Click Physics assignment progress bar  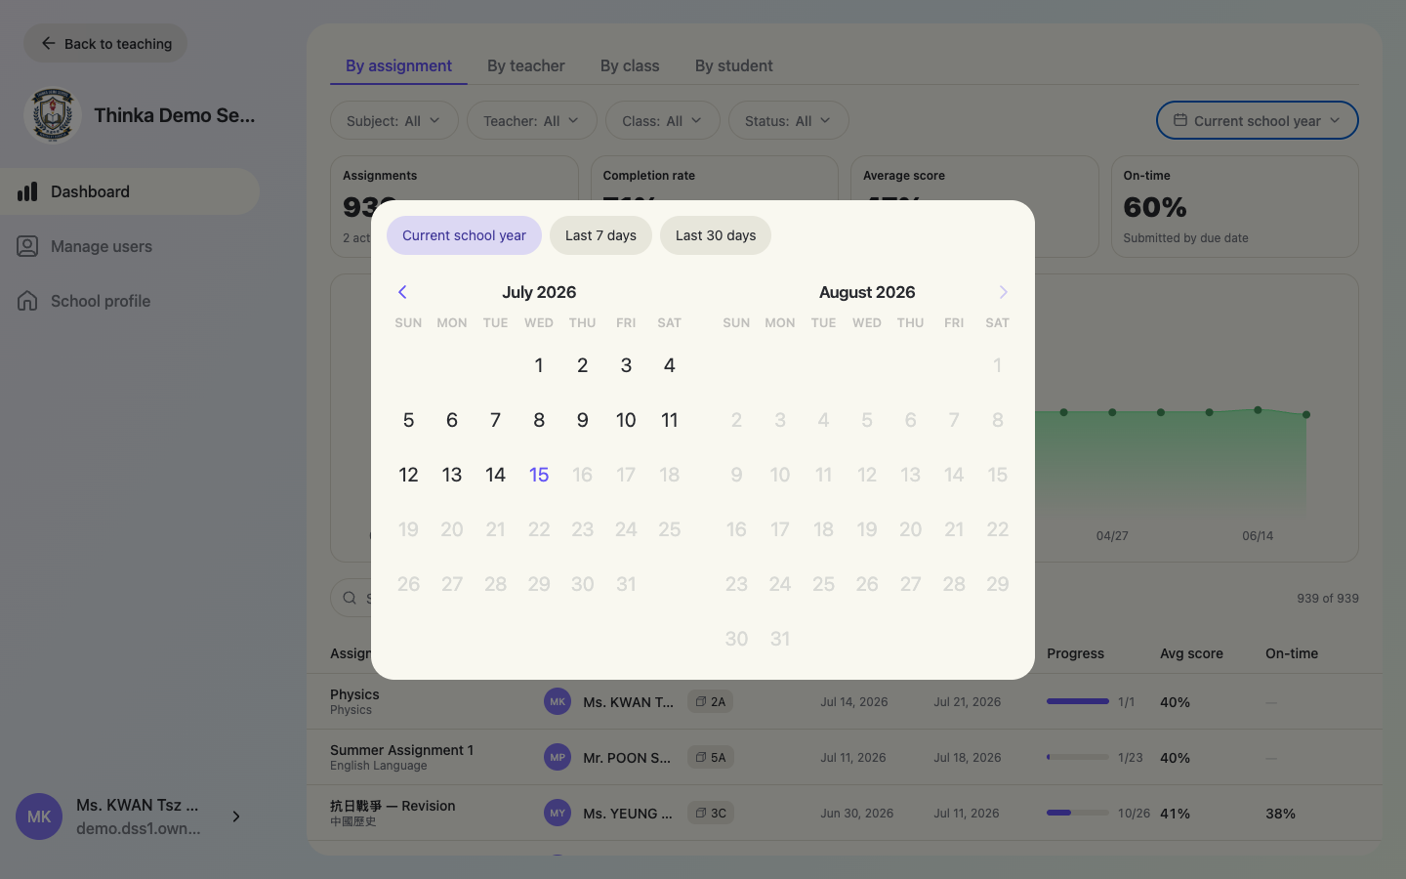[1078, 701]
